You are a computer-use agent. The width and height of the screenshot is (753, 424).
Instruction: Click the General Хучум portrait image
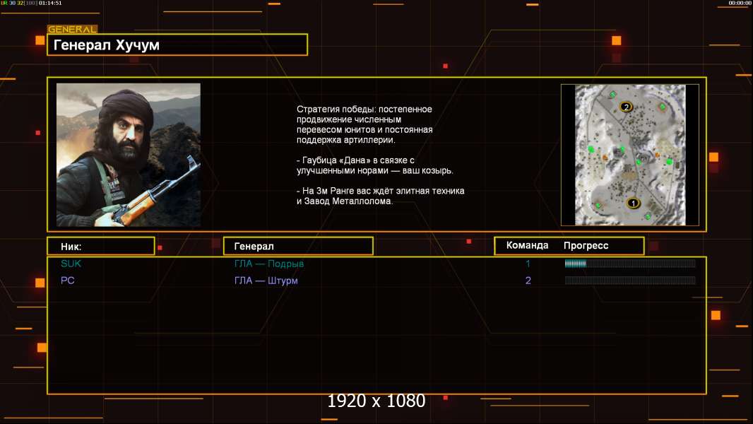(x=129, y=155)
